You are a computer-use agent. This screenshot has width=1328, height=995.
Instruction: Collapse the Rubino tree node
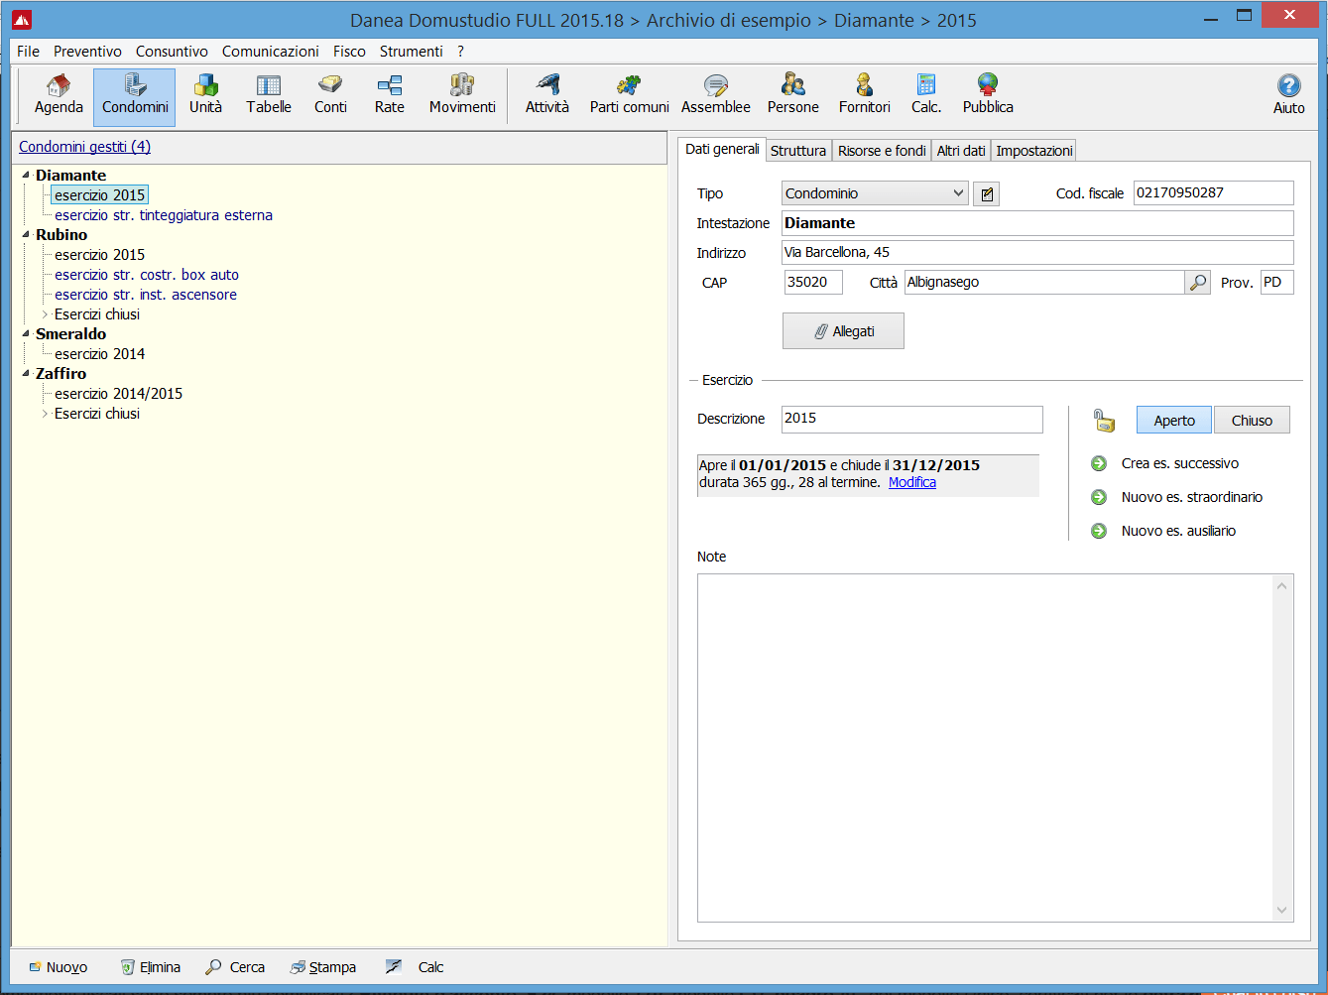point(26,234)
